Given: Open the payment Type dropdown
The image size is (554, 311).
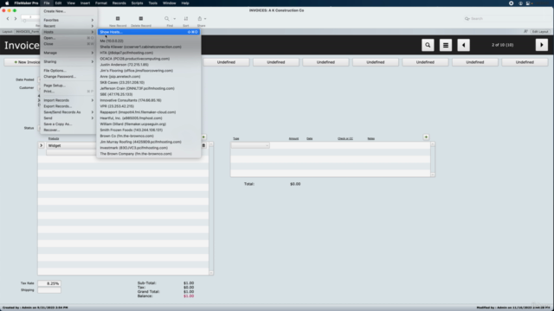Looking at the screenshot, I should 250,145.
